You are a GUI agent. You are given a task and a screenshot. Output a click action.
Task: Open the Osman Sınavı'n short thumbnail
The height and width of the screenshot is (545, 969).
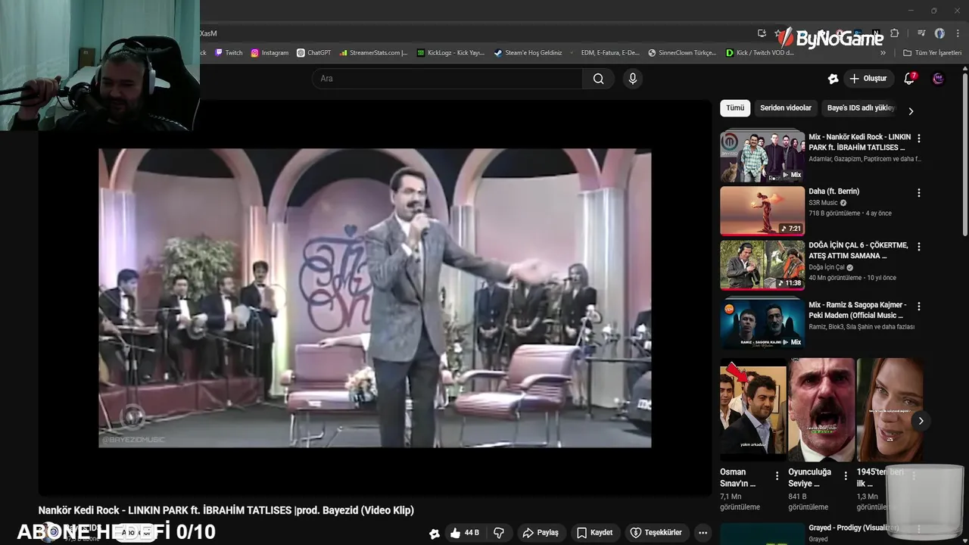[753, 410]
